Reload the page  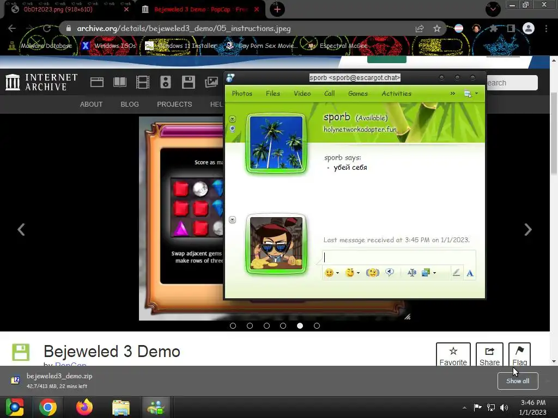pyautogui.click(x=47, y=28)
